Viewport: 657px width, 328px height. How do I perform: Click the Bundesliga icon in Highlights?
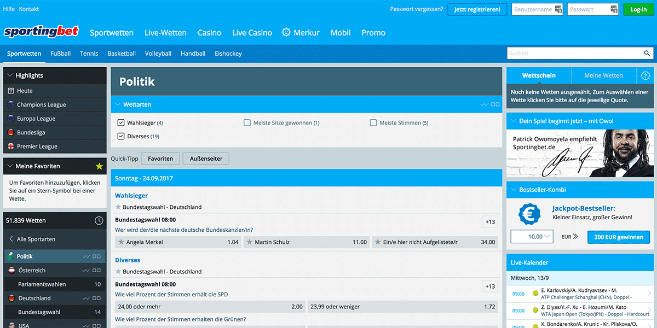coord(11,132)
